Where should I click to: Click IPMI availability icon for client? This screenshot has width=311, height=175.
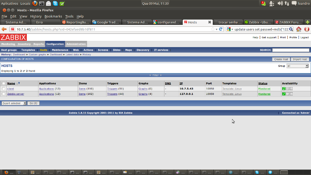291,89
